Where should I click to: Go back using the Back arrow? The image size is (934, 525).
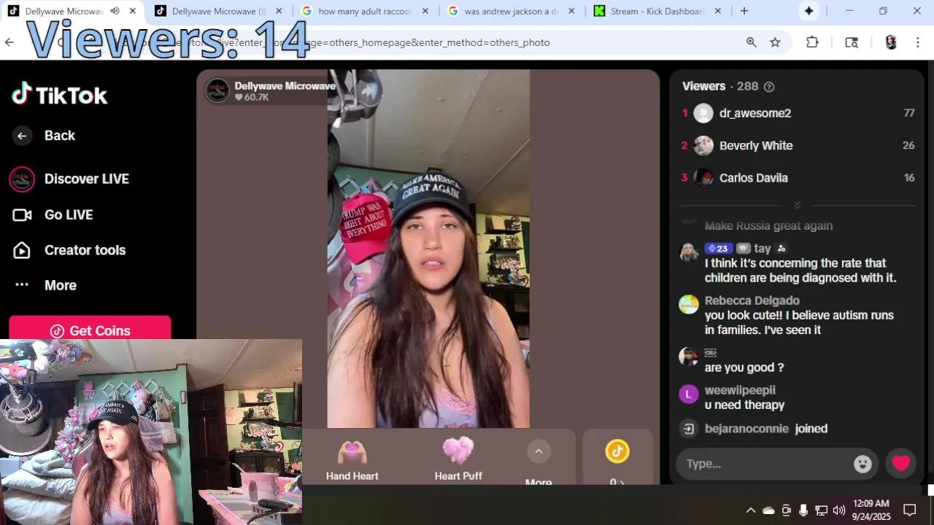22,136
